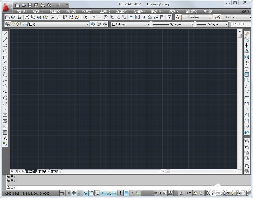Select the Rotate tool
The image size is (253, 198).
[247, 69]
